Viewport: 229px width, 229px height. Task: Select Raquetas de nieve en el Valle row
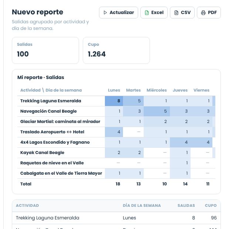coord(52,163)
